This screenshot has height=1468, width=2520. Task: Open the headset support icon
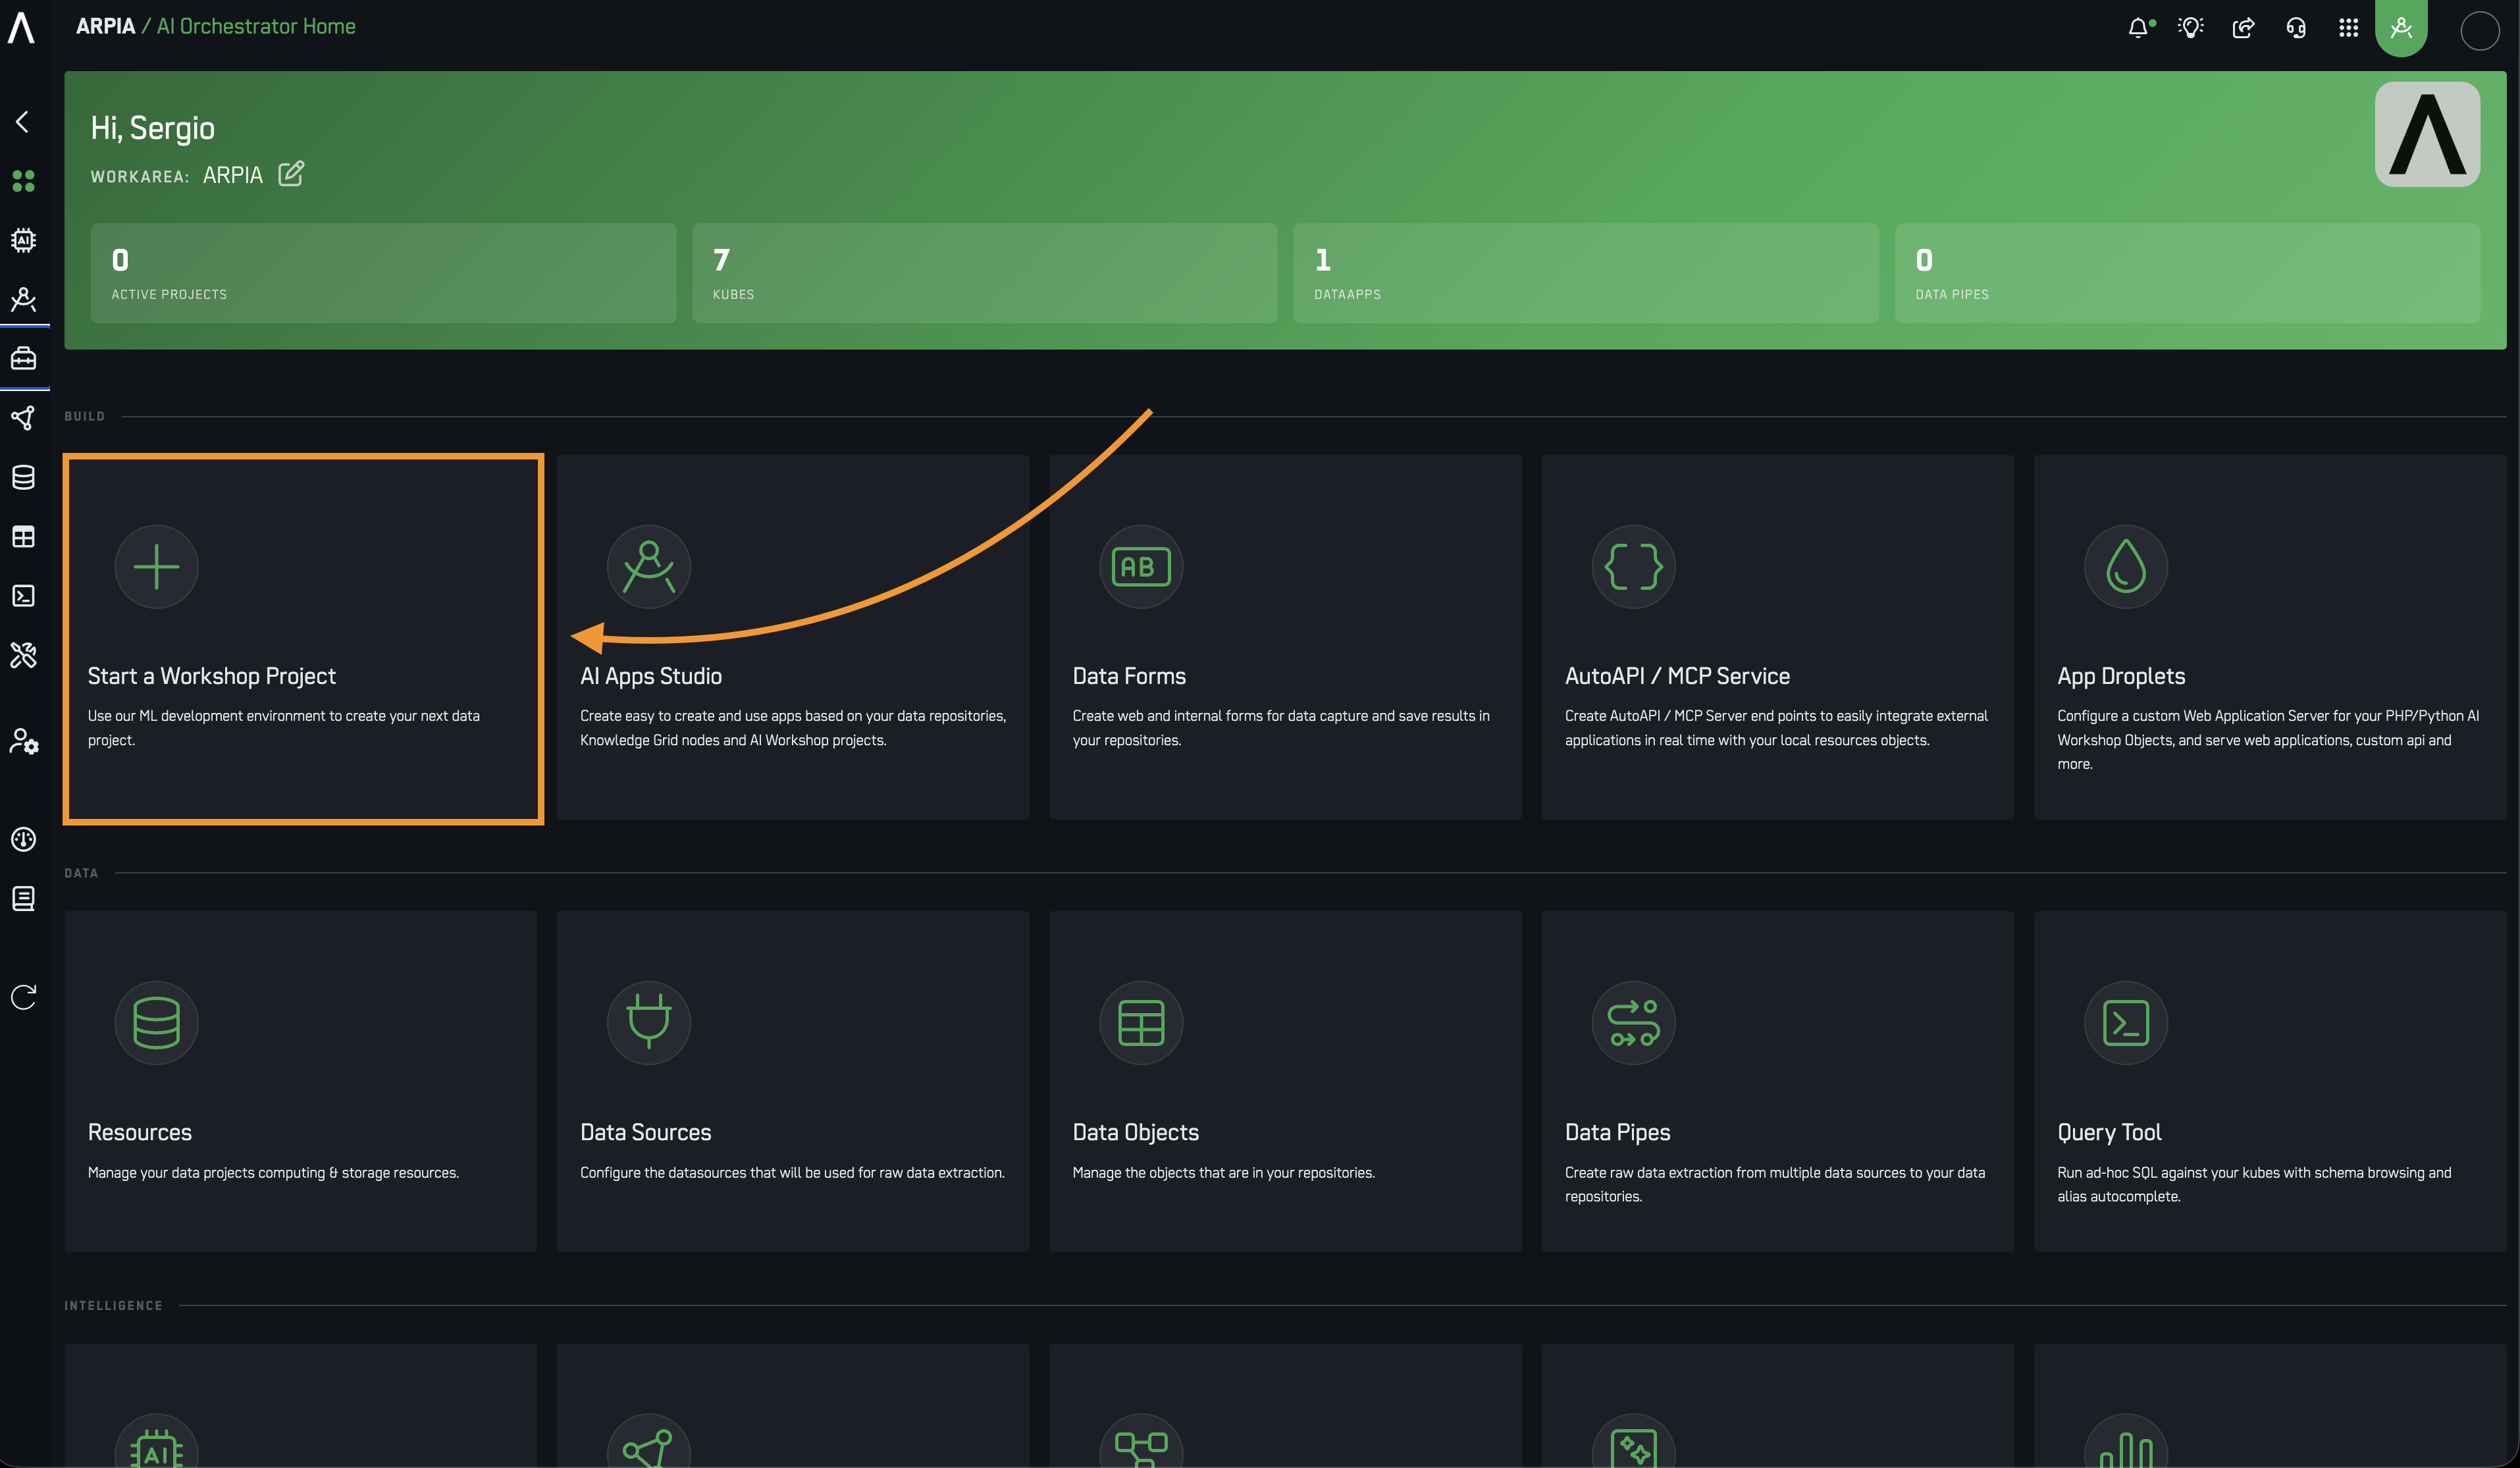click(2296, 27)
